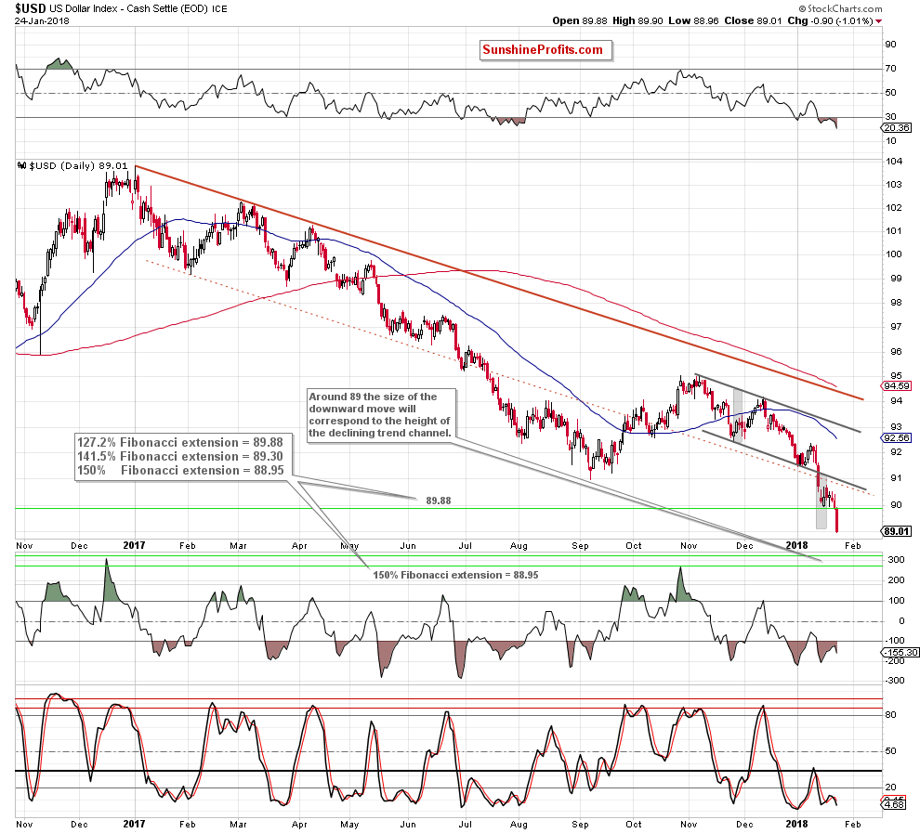This screenshot has width=920, height=833.
Task: Click the 141.5% Fibonacci extension = 89.30 line
Action: pyautogui.click(x=180, y=457)
